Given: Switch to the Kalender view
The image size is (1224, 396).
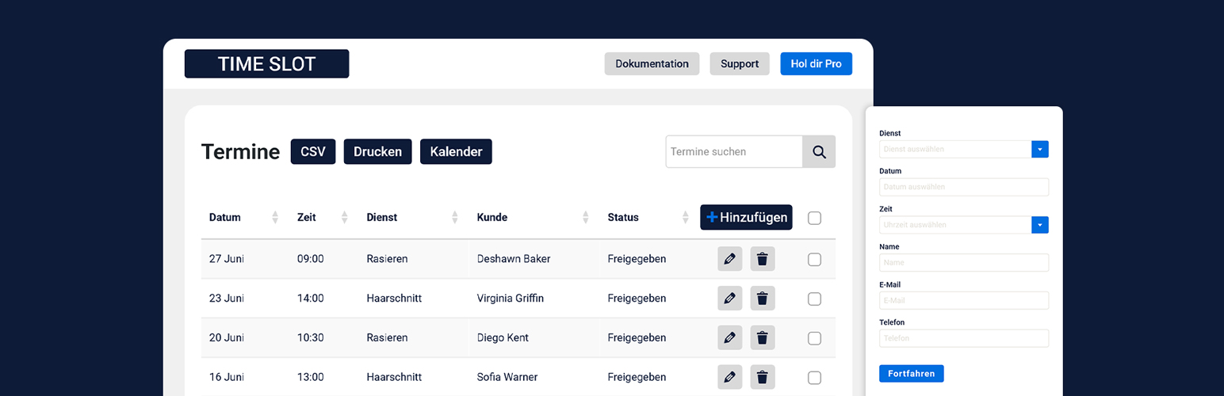Looking at the screenshot, I should (x=456, y=151).
